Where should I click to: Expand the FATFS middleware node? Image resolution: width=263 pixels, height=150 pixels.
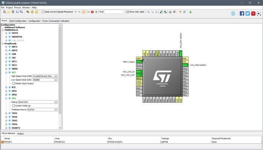pyautogui.click(x=6, y=33)
